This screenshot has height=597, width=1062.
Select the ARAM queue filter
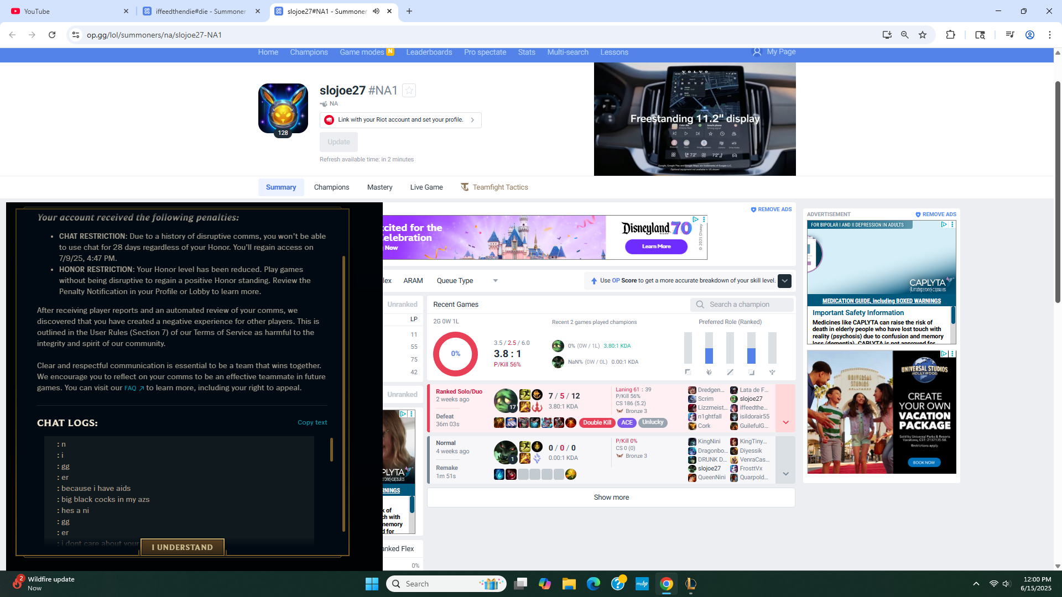coord(413,281)
